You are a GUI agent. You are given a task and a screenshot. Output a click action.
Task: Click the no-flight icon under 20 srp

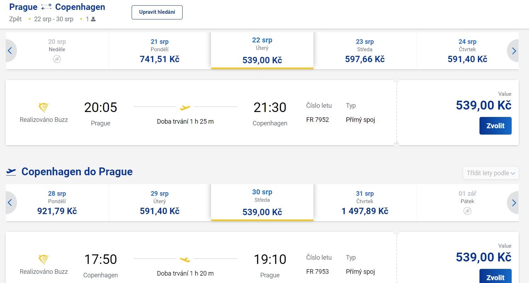[57, 59]
